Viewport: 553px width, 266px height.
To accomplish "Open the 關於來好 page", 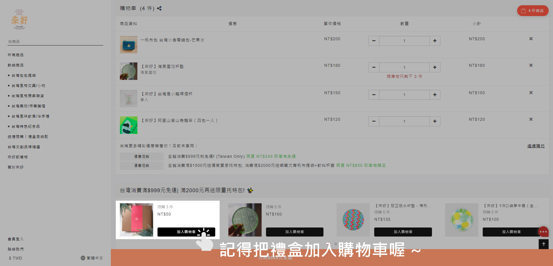I will (x=16, y=167).
